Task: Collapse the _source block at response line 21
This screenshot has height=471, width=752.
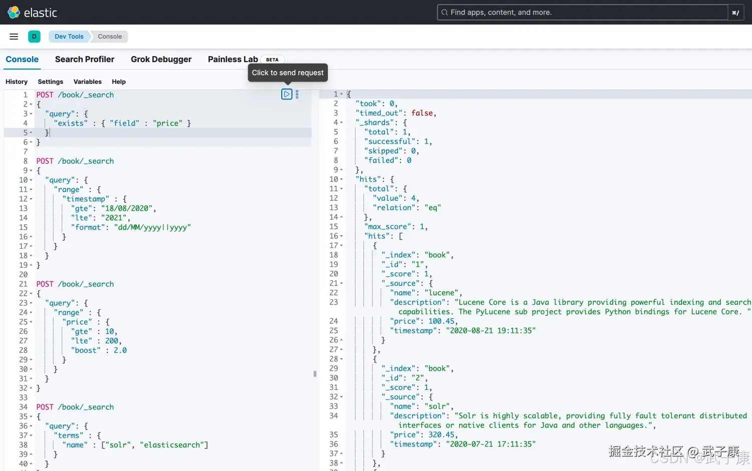Action: tap(342, 283)
